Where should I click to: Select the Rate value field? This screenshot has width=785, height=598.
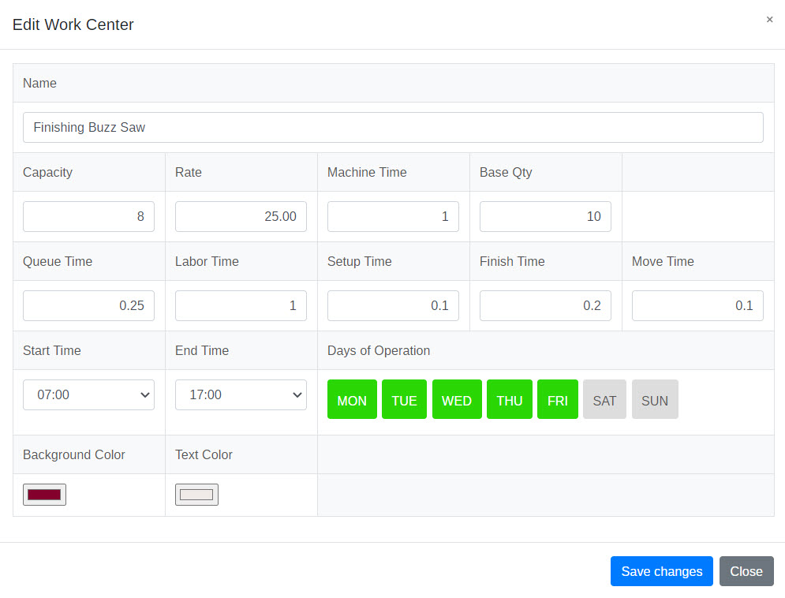(x=241, y=216)
